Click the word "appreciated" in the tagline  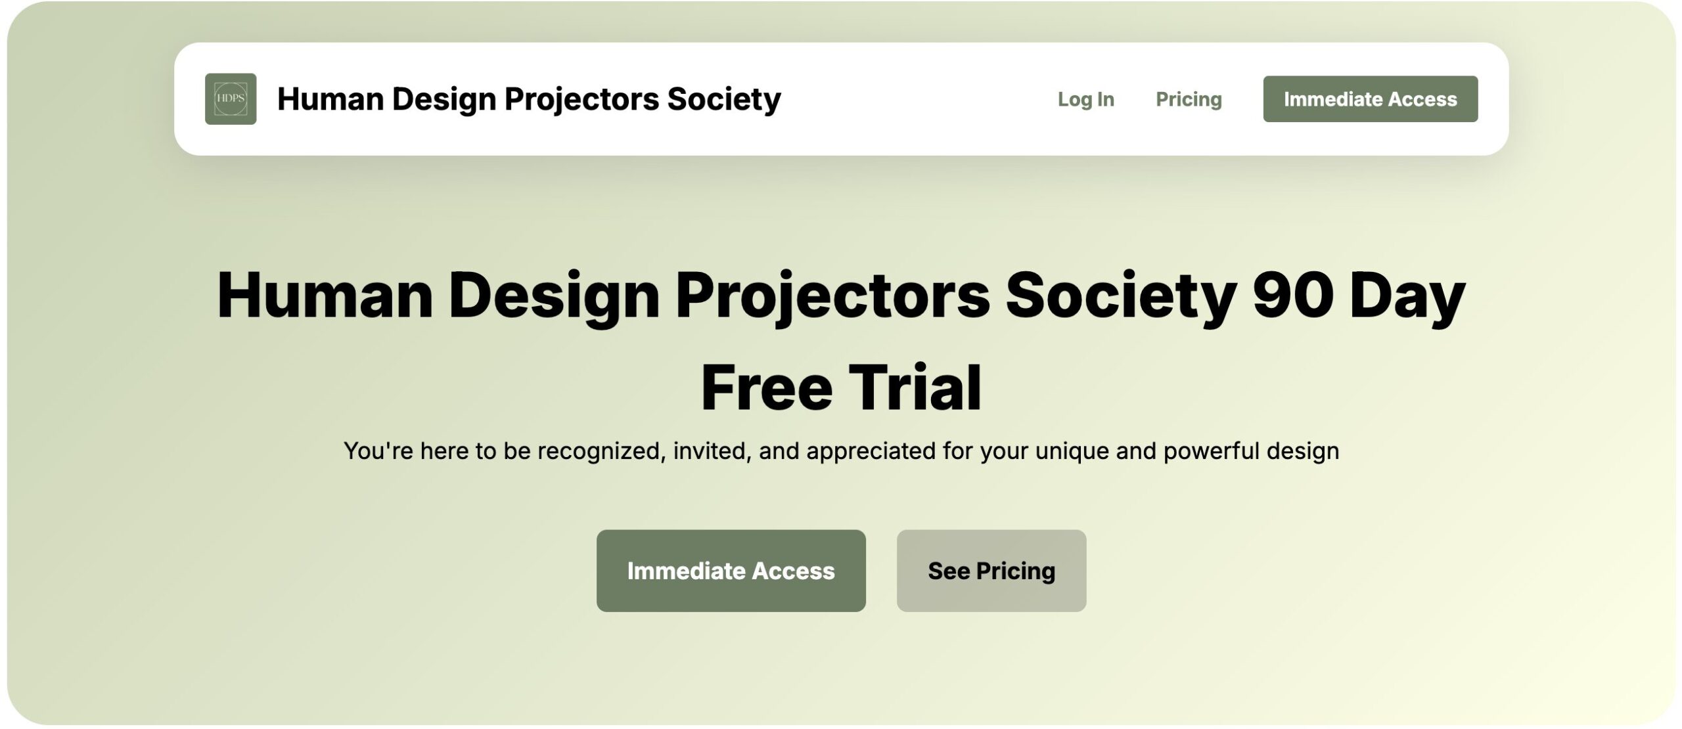coord(871,451)
